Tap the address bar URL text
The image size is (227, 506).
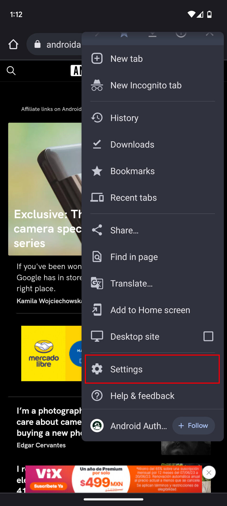click(64, 44)
